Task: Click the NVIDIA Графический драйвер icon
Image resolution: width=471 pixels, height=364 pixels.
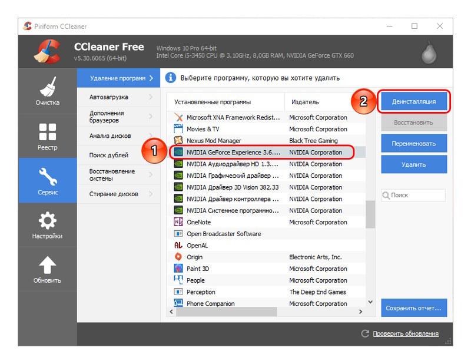Action: pyautogui.click(x=178, y=176)
